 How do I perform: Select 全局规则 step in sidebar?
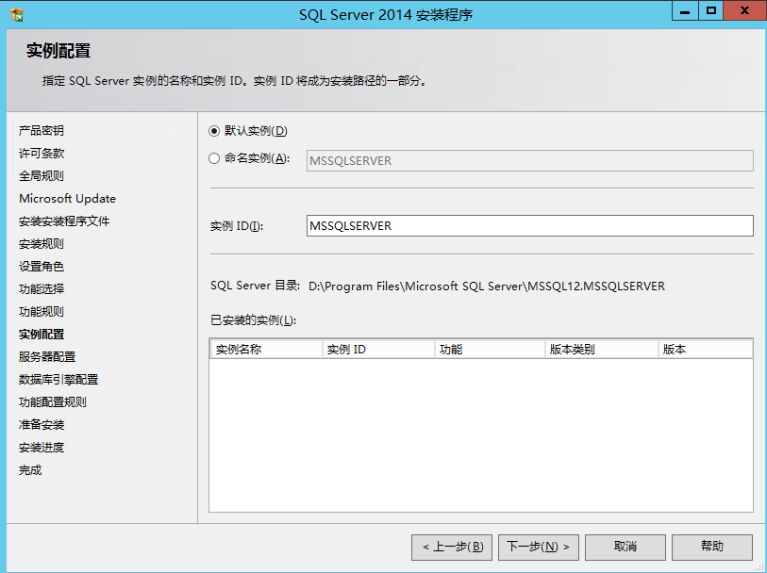coord(42,176)
